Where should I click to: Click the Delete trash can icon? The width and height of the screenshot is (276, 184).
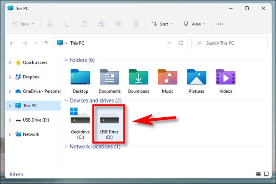tap(136, 24)
